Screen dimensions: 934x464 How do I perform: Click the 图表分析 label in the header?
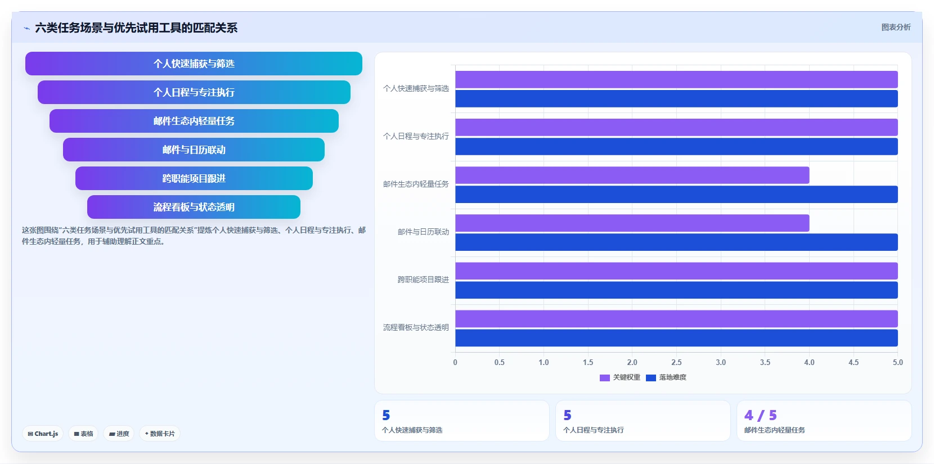896,27
